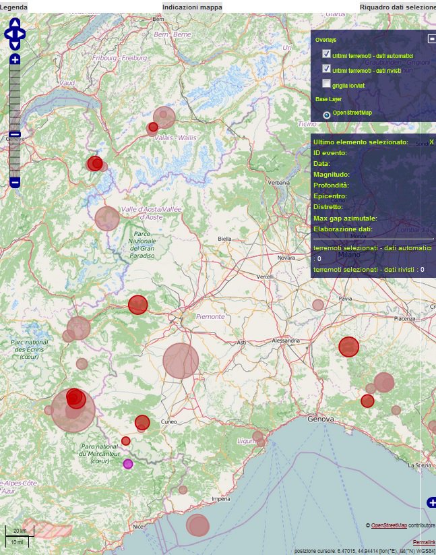Click the 'Elaborazione dati:' label
Viewport: 436px width, 555px height.
[342, 229]
